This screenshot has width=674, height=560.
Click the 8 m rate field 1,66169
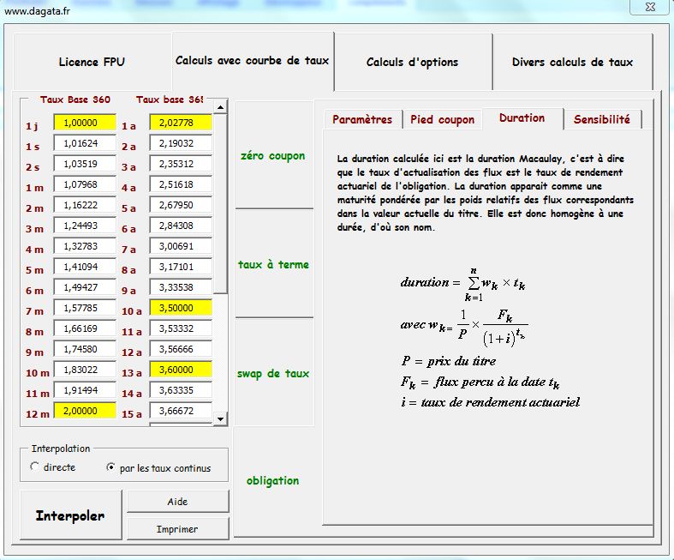click(85, 328)
